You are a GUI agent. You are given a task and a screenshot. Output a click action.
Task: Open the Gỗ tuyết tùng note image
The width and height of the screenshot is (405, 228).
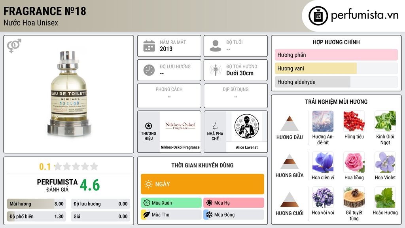point(354,197)
